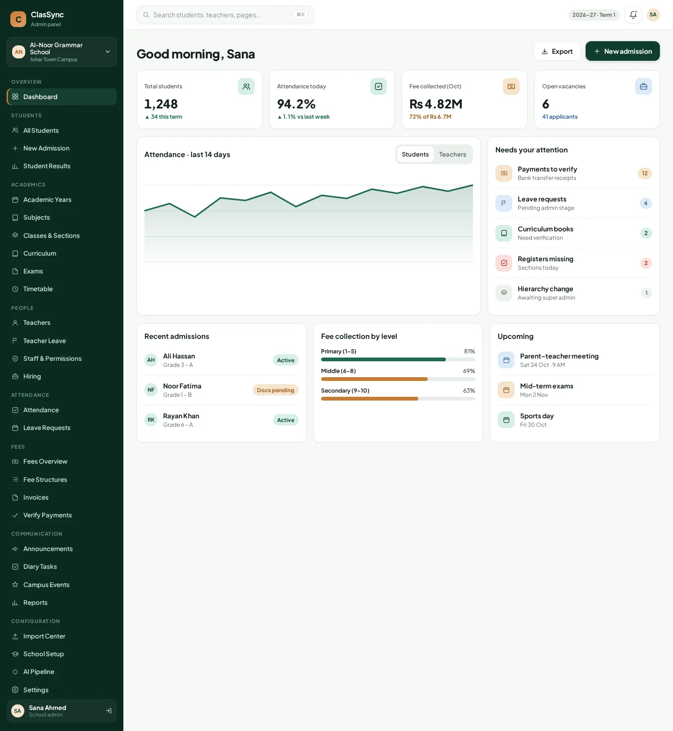Focus the search students, teachers, pages field

(225, 15)
